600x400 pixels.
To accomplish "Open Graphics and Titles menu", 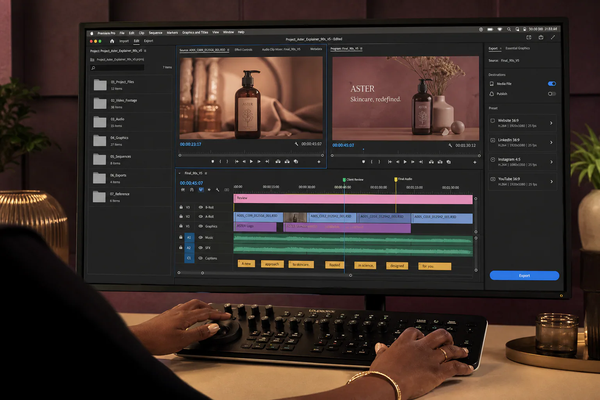I will click(x=195, y=32).
